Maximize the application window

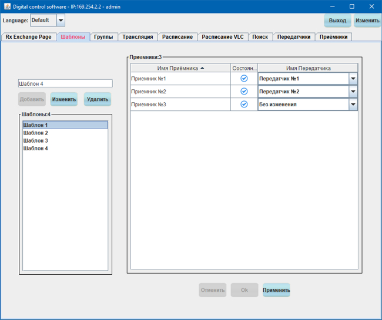pyautogui.click(x=351, y=6)
